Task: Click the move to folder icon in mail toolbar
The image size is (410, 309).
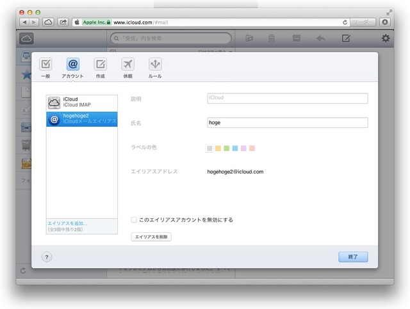Action: (x=249, y=38)
